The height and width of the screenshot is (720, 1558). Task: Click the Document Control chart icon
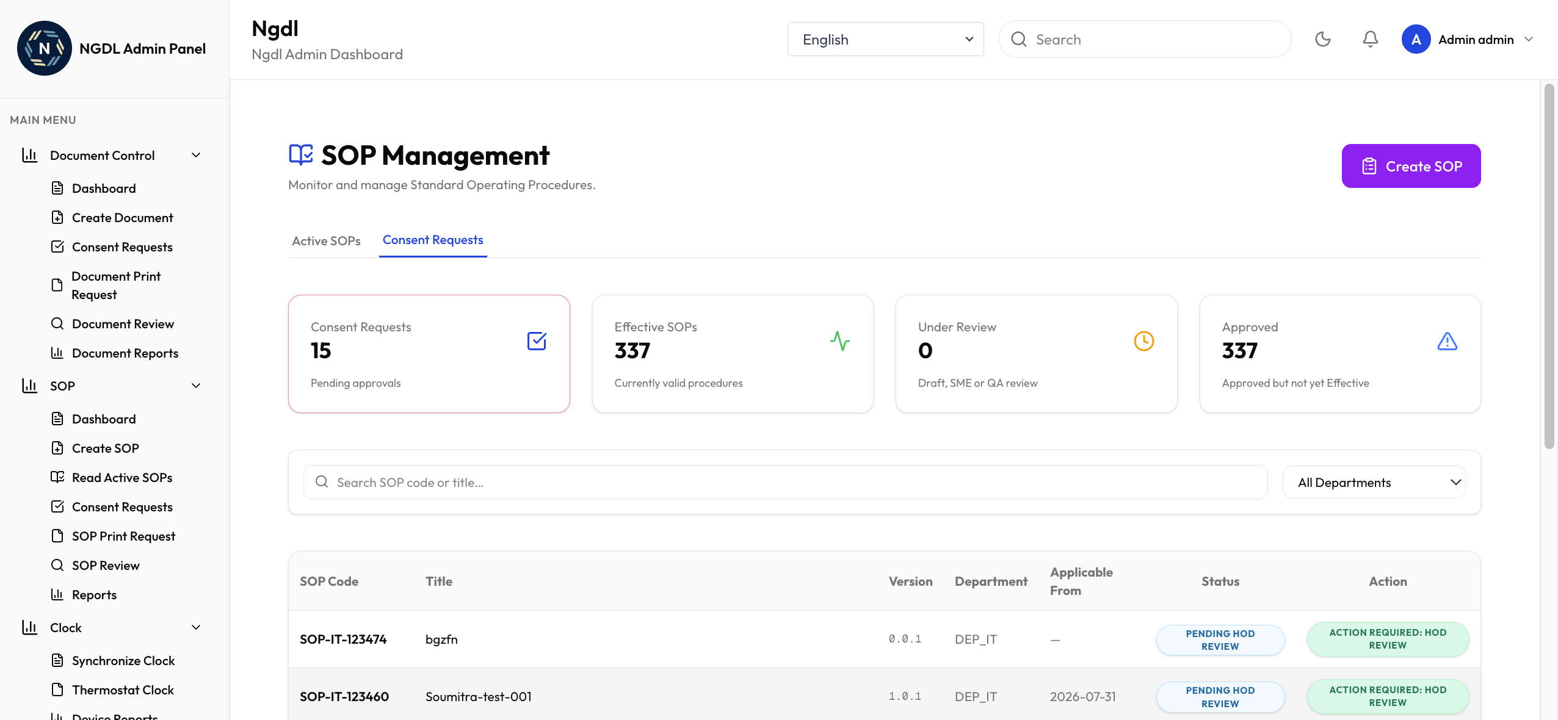pos(29,155)
